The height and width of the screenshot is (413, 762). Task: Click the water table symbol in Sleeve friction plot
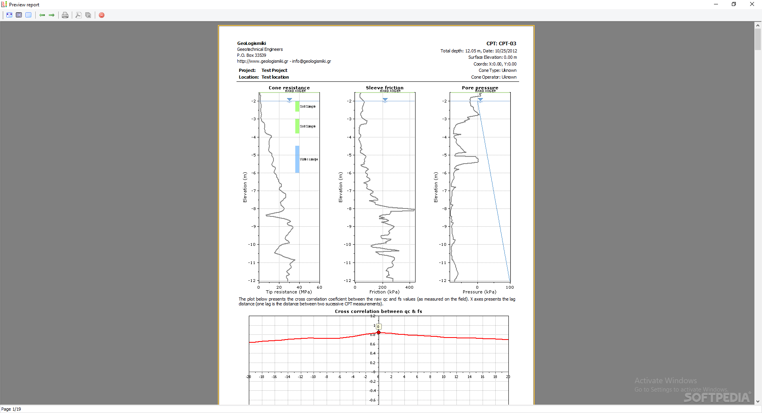tap(385, 100)
